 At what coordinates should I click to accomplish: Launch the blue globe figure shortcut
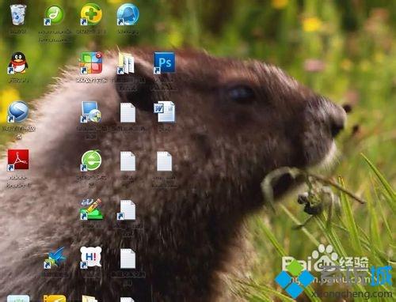128,14
